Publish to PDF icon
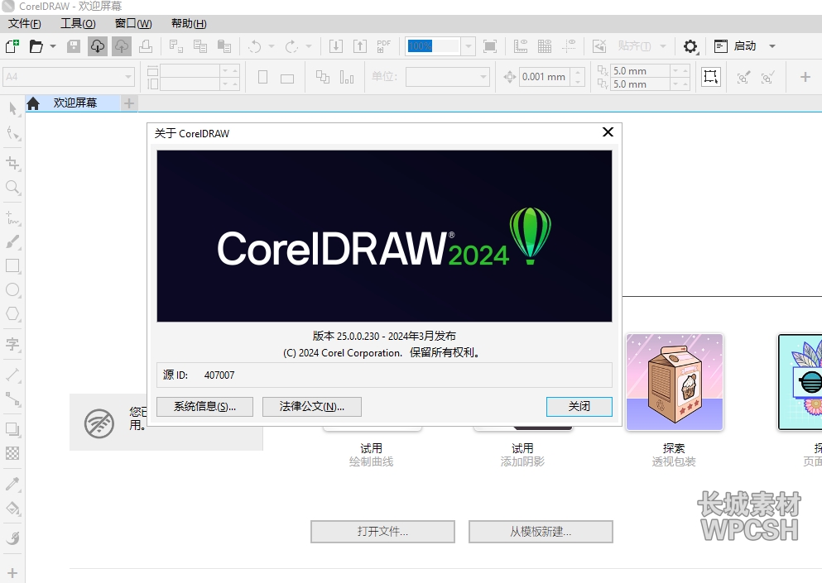822x583 pixels. pyautogui.click(x=384, y=46)
